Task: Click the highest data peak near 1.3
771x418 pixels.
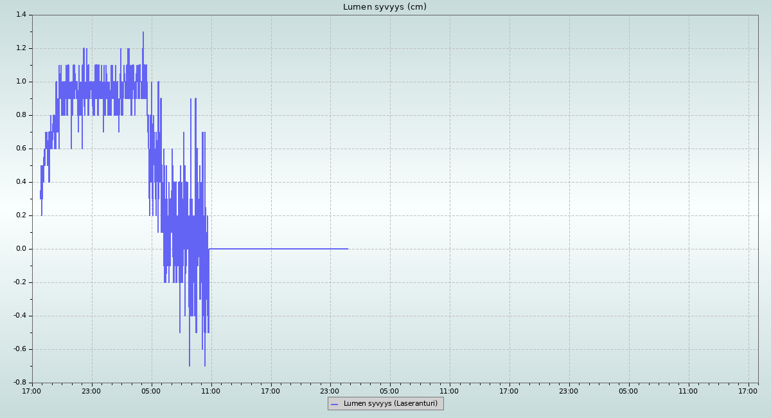Action: pyautogui.click(x=143, y=32)
